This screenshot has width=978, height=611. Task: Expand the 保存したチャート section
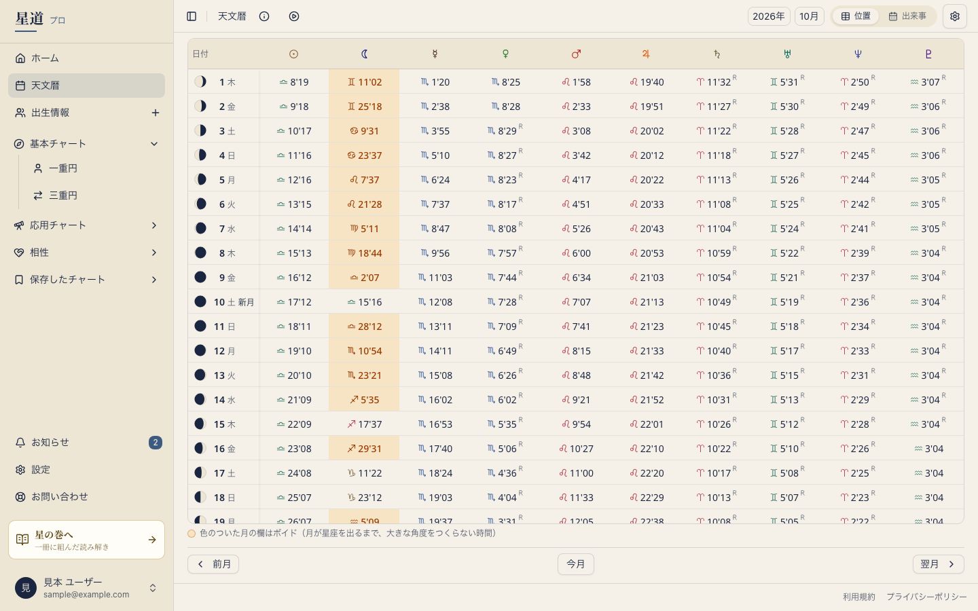pyautogui.click(x=86, y=280)
